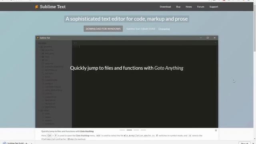Pause the feature slideshow animation
Viewport: 256px width, 144px height.
216,130
